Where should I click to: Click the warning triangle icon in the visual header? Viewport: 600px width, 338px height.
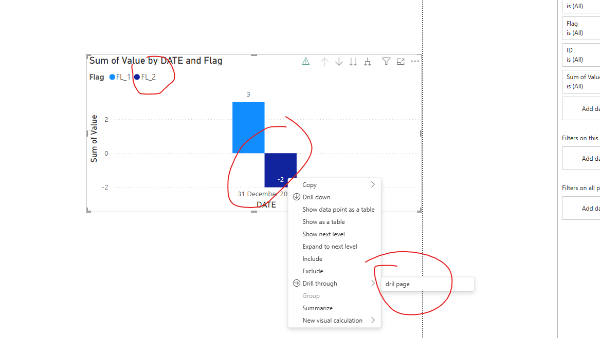(306, 61)
